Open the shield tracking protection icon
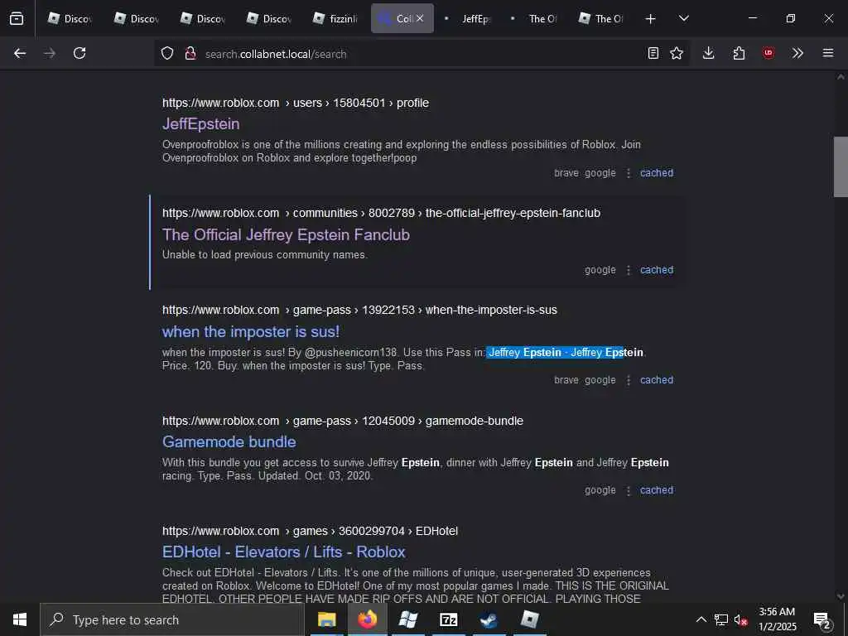This screenshot has width=848, height=636. tap(167, 53)
